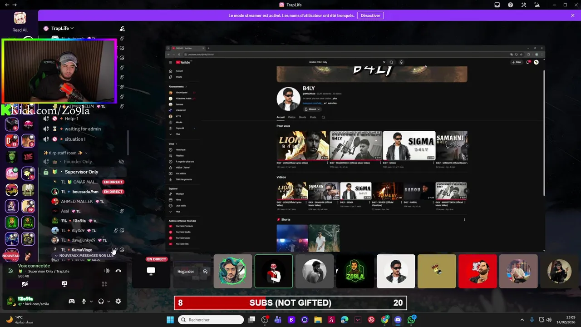Image resolution: width=581 pixels, height=327 pixels.
Task: Open the SIGMA video thumbnail in Pour vous
Action: click(409, 145)
